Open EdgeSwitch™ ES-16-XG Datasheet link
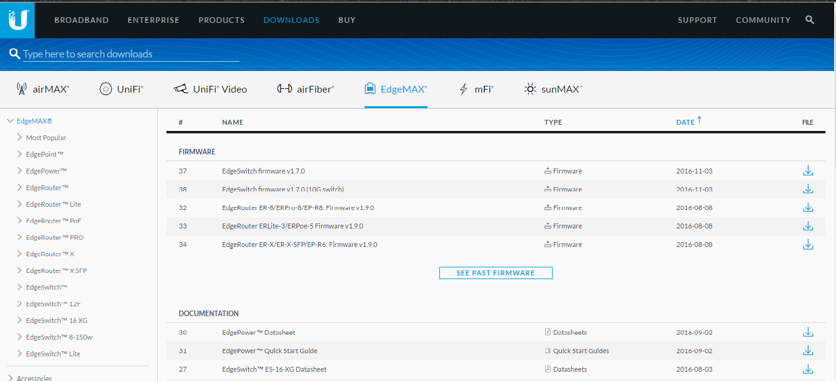 click(x=274, y=369)
